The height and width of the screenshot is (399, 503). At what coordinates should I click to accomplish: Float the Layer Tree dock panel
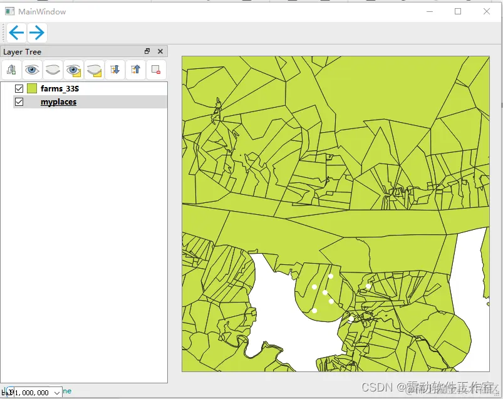pyautogui.click(x=147, y=51)
